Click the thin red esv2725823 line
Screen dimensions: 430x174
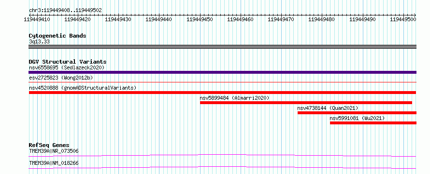tap(223, 82)
